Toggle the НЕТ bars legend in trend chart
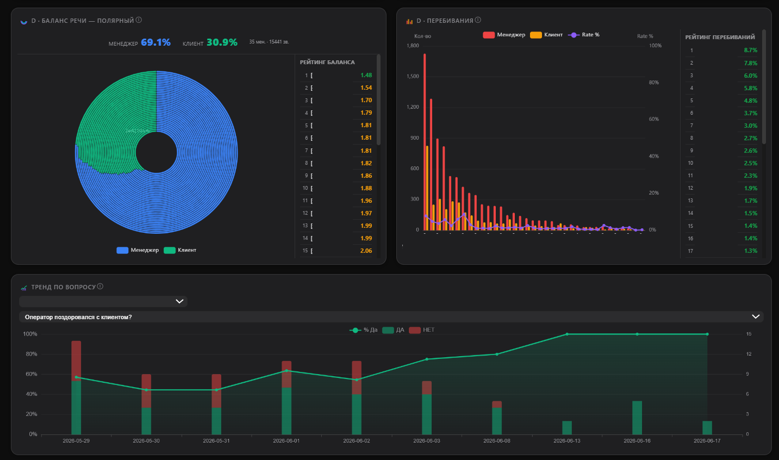779x460 pixels. tap(422, 330)
